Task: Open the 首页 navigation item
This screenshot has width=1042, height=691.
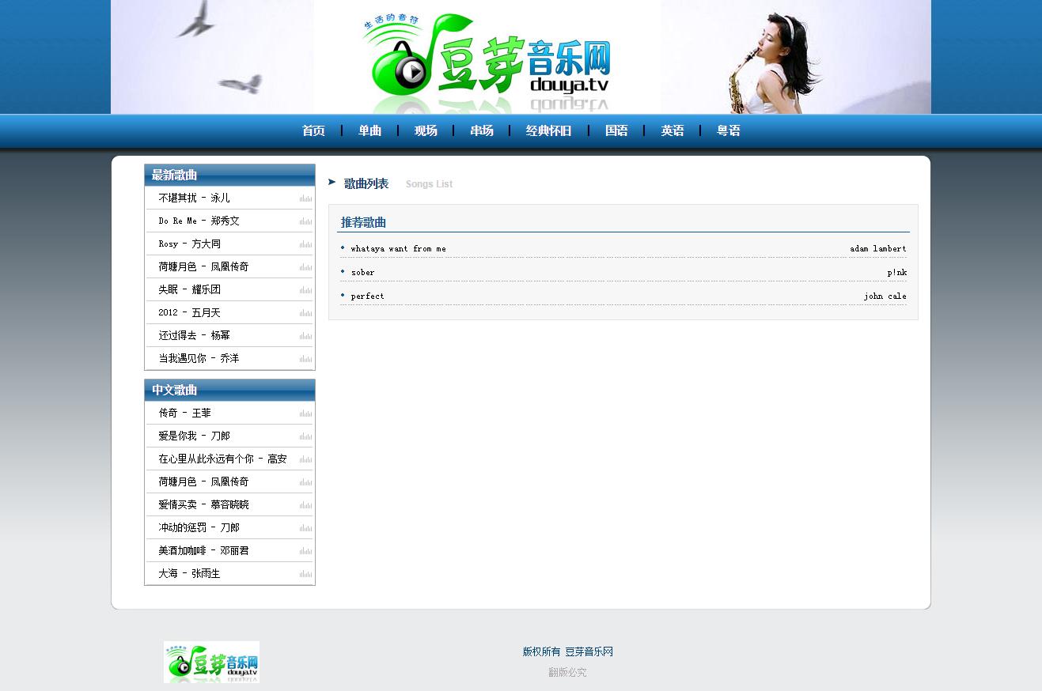Action: click(313, 131)
